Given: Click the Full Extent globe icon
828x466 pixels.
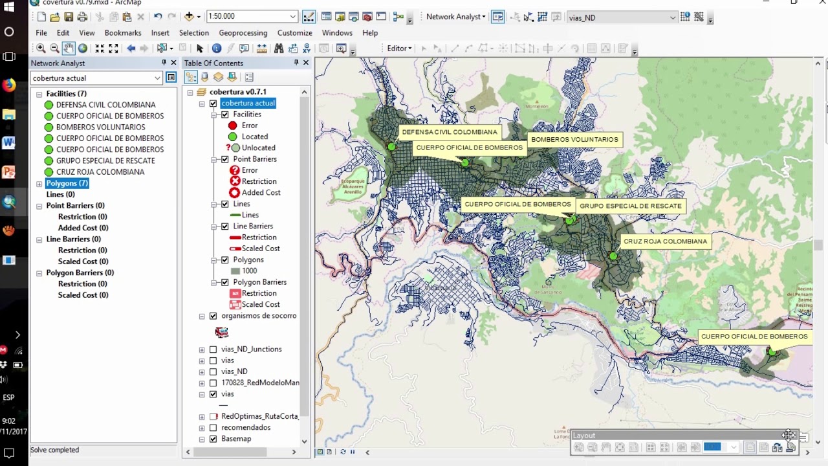Looking at the screenshot, I should (x=83, y=49).
